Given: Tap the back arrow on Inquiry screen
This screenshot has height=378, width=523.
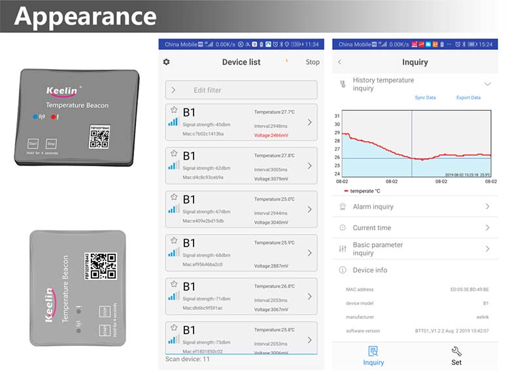Looking at the screenshot, I should pyautogui.click(x=339, y=62).
